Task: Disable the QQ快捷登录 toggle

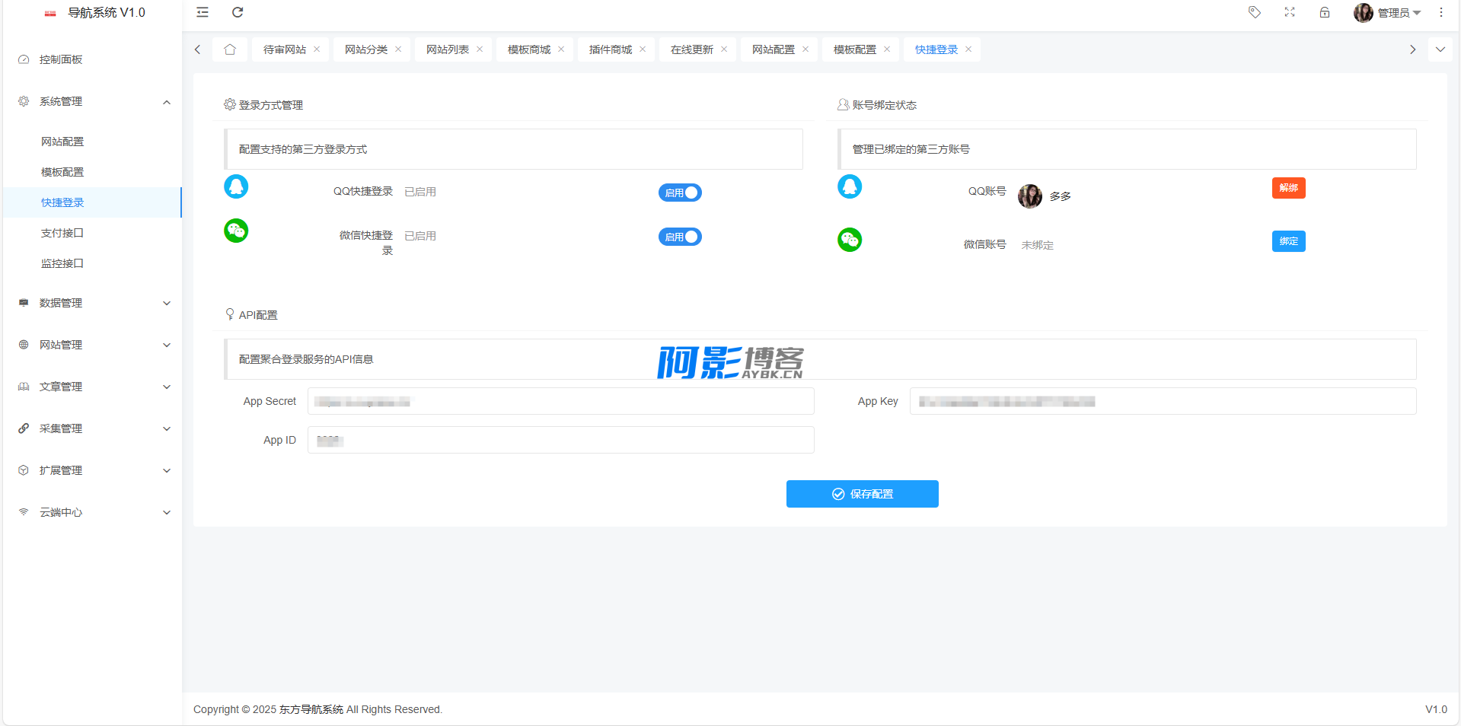Action: coord(680,193)
